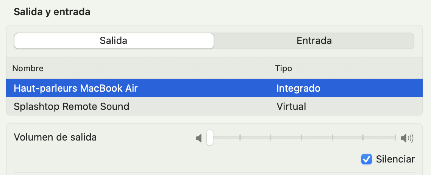Click the loud speaker icon at slider end

click(407, 138)
